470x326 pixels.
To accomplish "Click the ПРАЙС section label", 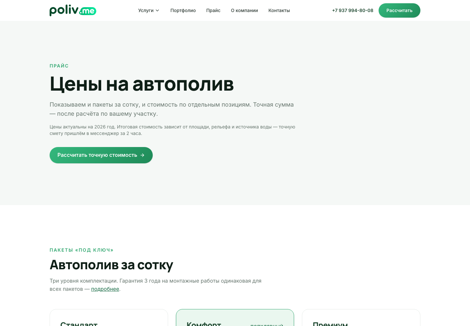I will (59, 66).
